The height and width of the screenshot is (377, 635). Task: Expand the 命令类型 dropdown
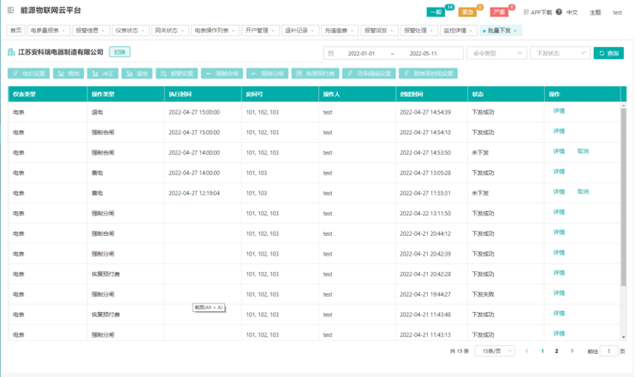496,53
